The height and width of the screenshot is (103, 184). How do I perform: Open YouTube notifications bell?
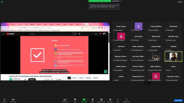(x=100, y=34)
